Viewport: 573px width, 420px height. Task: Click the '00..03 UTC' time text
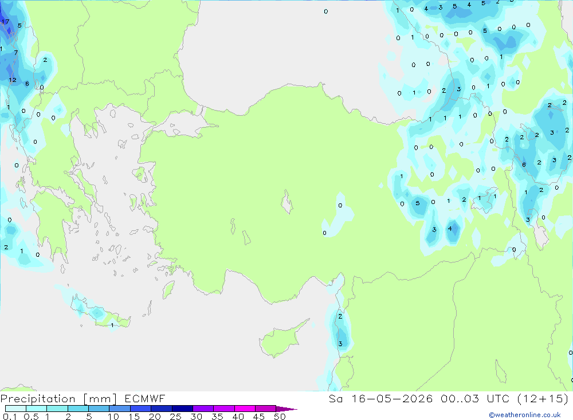(x=475, y=398)
